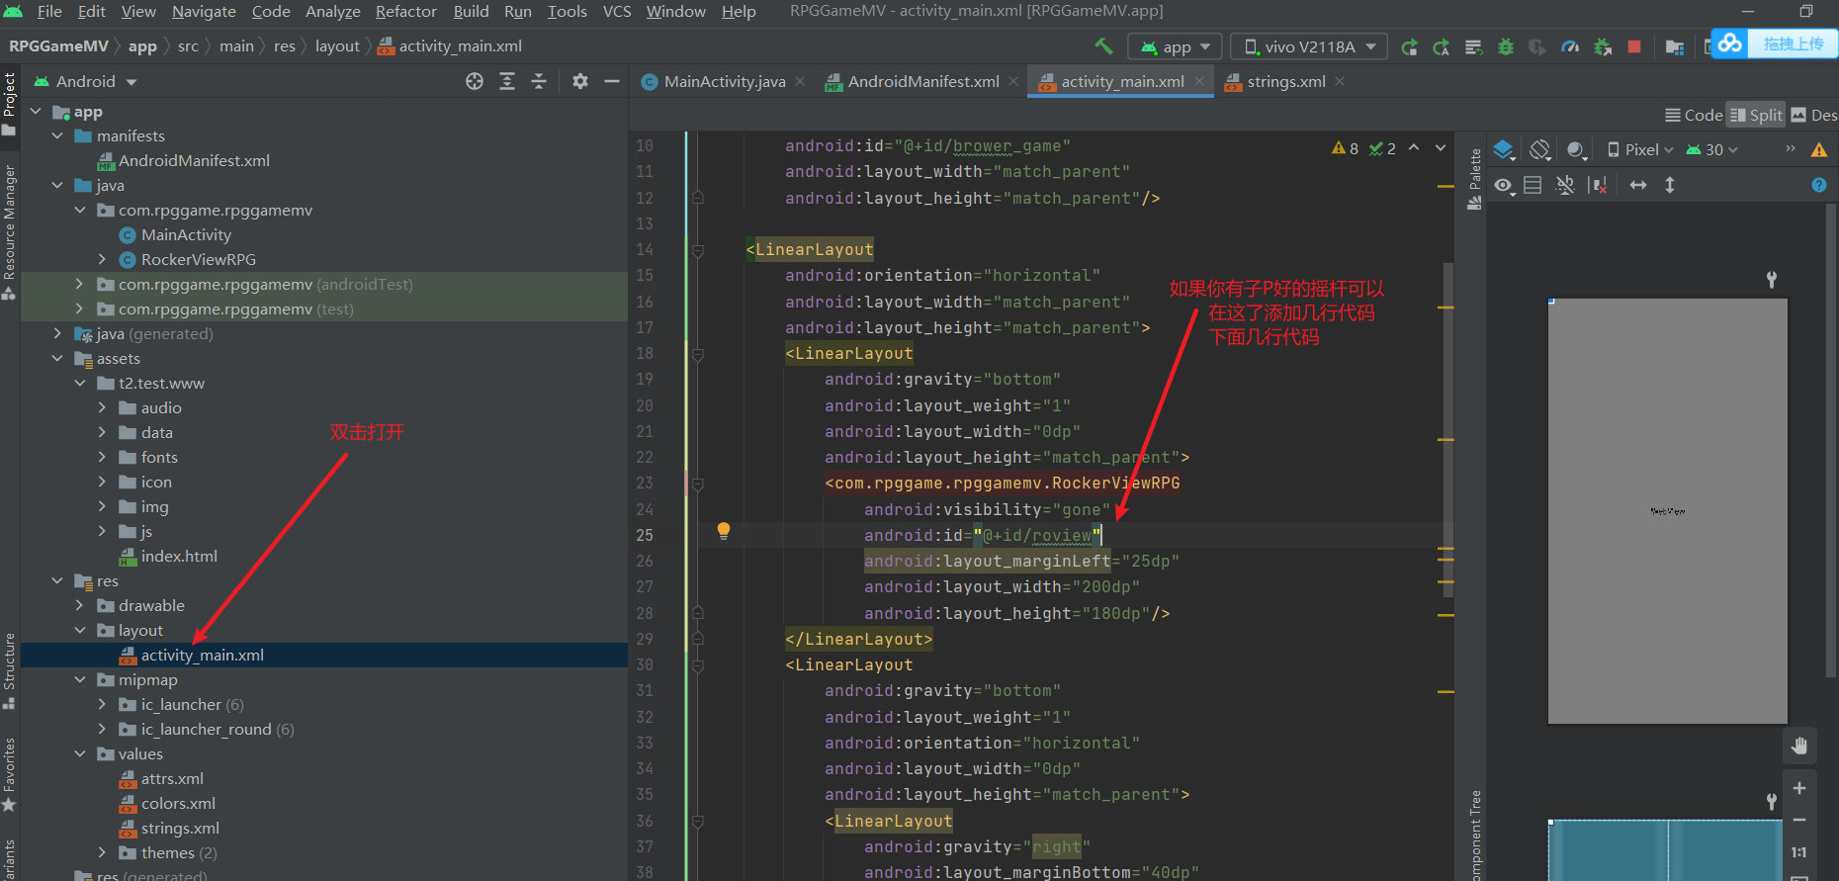
Task: Open the vivo V2118A device dropdown
Action: click(1309, 46)
